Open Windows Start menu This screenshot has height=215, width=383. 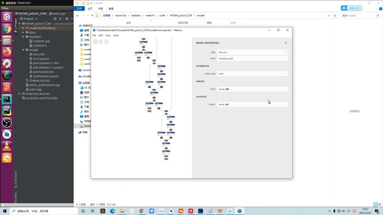pyautogui.click(x=5, y=211)
